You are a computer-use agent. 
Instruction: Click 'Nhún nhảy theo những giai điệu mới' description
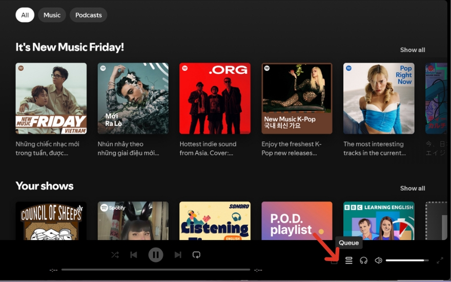point(128,149)
